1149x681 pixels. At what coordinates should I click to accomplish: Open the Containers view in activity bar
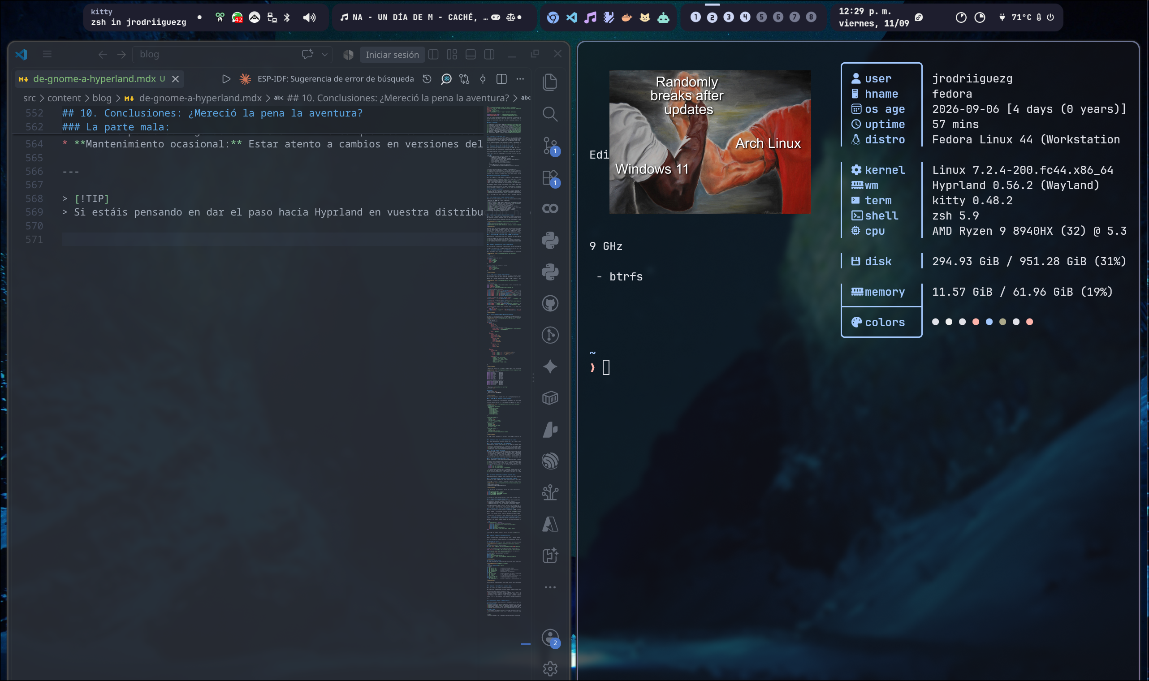point(550,398)
